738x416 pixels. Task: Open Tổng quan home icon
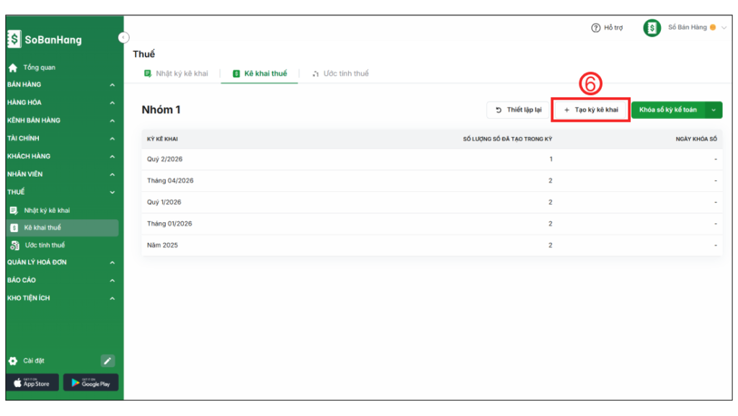[x=12, y=68]
